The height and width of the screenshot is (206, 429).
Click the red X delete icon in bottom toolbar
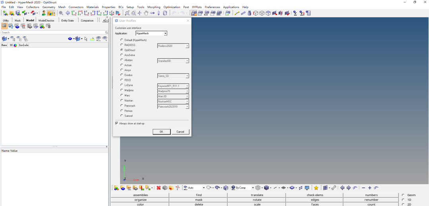(x=158, y=188)
